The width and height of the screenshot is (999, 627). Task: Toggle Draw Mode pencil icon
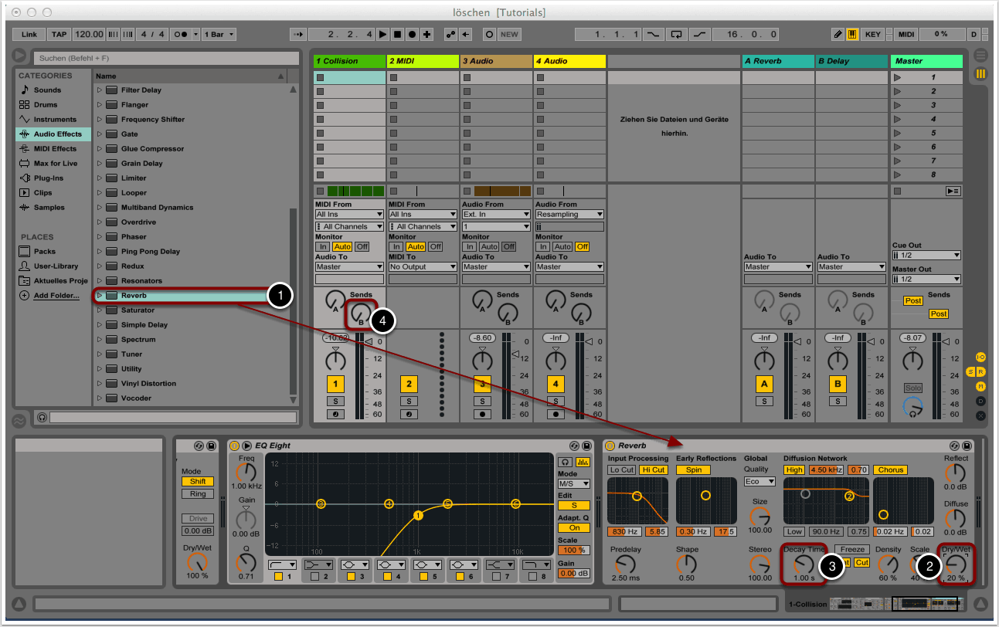tap(838, 35)
